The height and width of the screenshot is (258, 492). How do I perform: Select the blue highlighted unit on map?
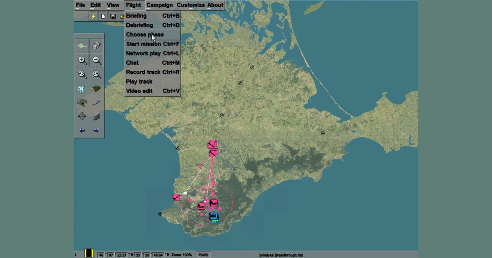pos(214,216)
